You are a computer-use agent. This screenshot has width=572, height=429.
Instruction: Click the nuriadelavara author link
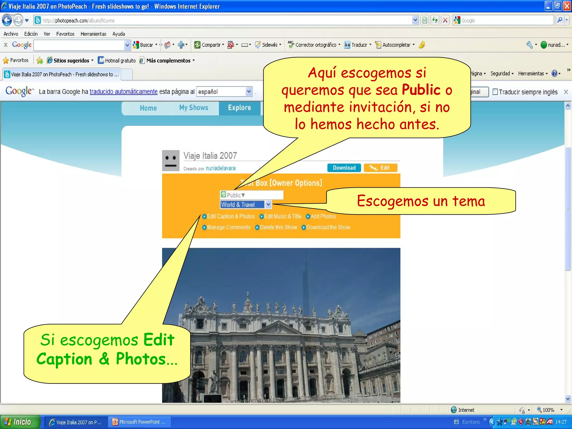tap(221, 168)
